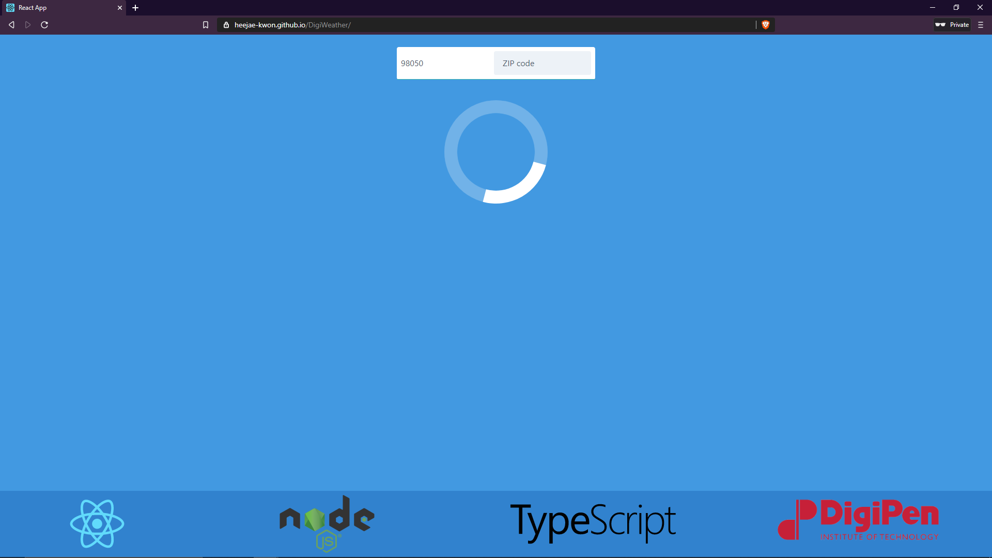Viewport: 992px width, 558px height.
Task: Click the ZIP code input containing 98050
Action: [445, 63]
